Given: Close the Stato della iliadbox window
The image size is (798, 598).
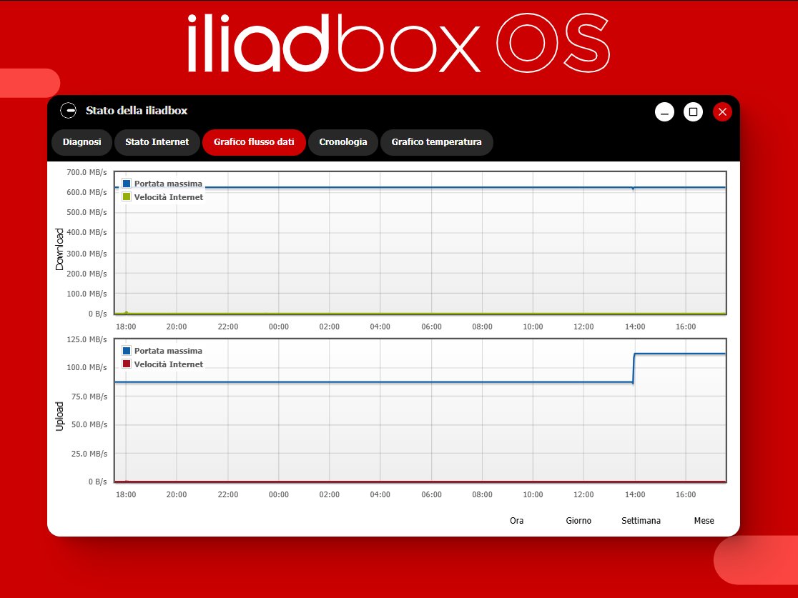Looking at the screenshot, I should [x=722, y=112].
